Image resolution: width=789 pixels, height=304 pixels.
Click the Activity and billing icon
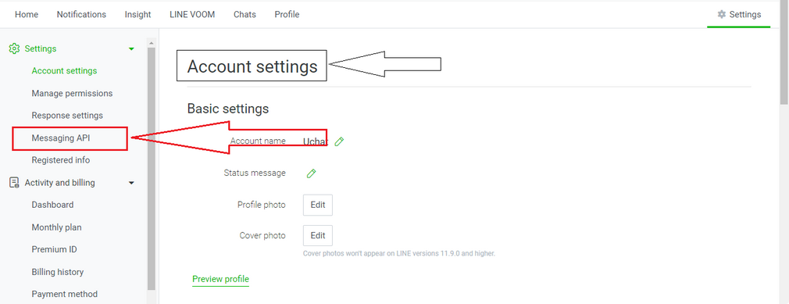(x=14, y=183)
